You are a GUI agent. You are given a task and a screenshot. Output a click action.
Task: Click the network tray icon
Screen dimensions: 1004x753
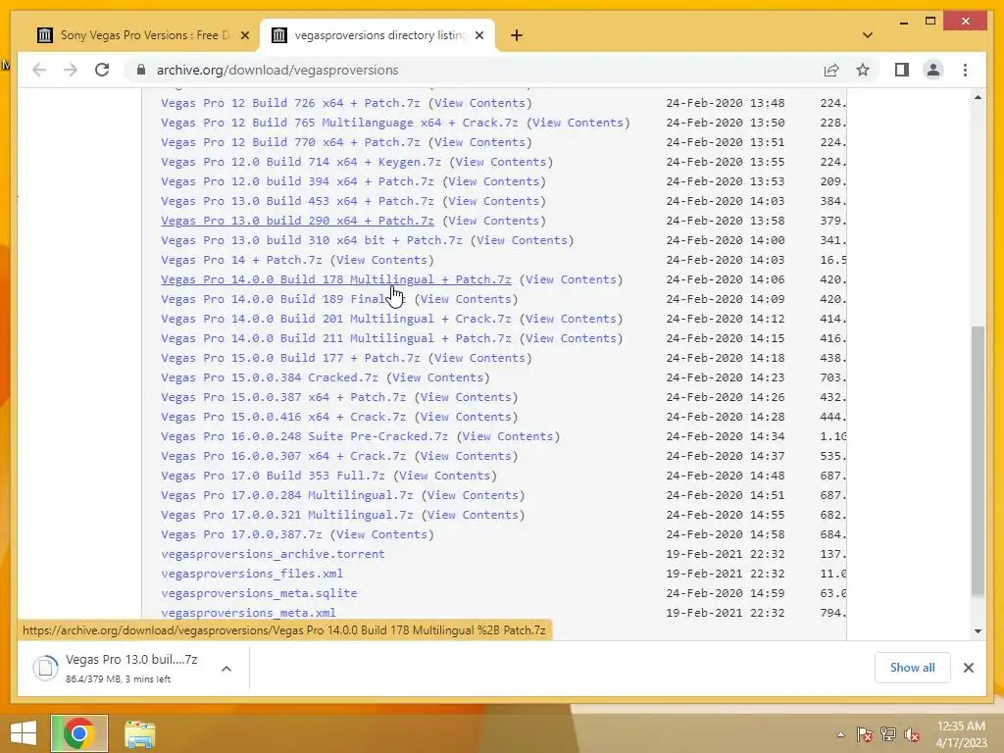pos(888,734)
